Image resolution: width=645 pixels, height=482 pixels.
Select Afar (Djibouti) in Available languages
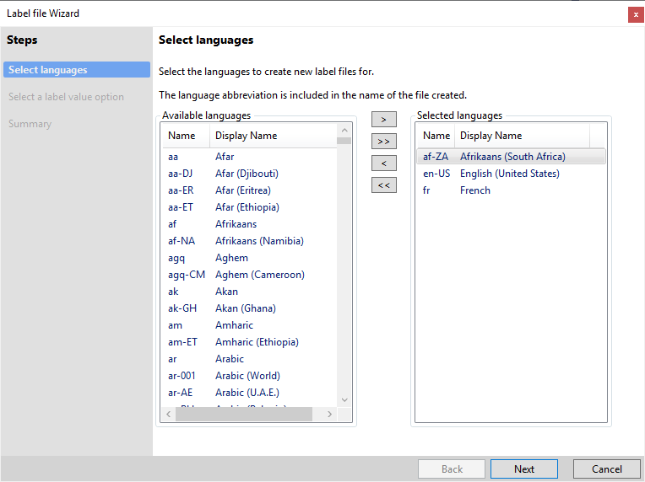[x=247, y=174]
